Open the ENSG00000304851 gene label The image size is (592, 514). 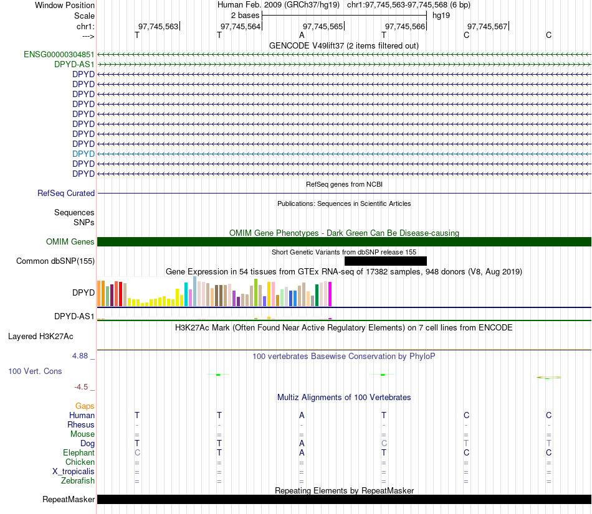(59, 54)
